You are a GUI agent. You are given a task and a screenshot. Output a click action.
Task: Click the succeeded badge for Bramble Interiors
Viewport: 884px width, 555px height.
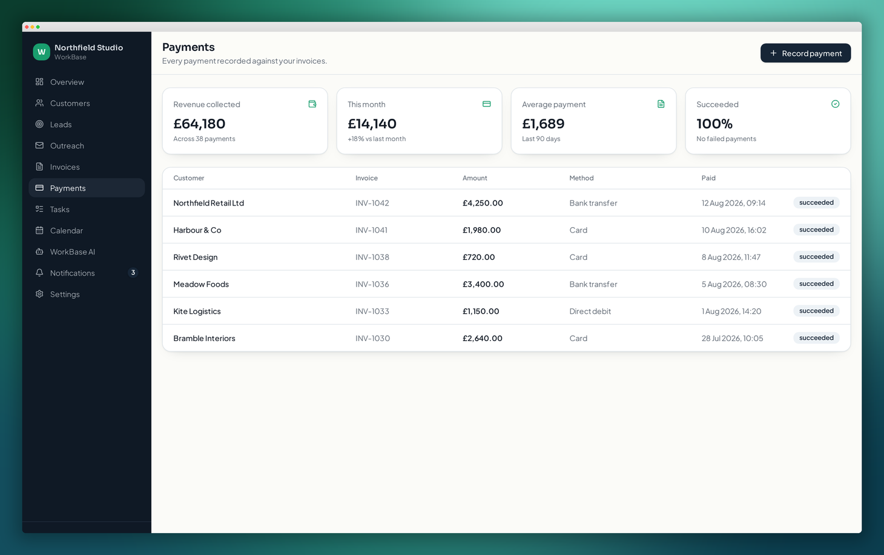pyautogui.click(x=816, y=338)
